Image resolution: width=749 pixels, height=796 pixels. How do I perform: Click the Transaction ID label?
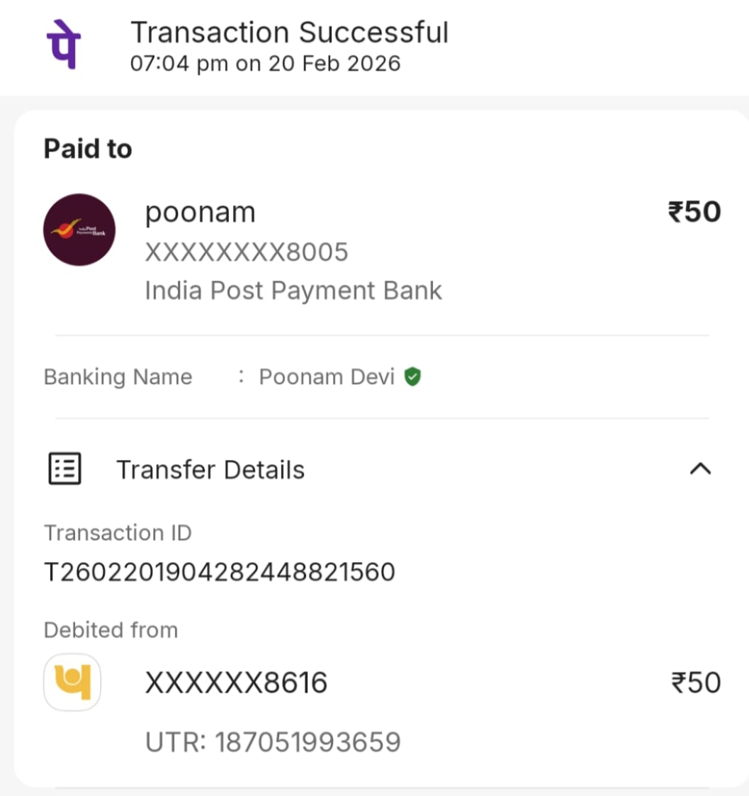click(118, 533)
